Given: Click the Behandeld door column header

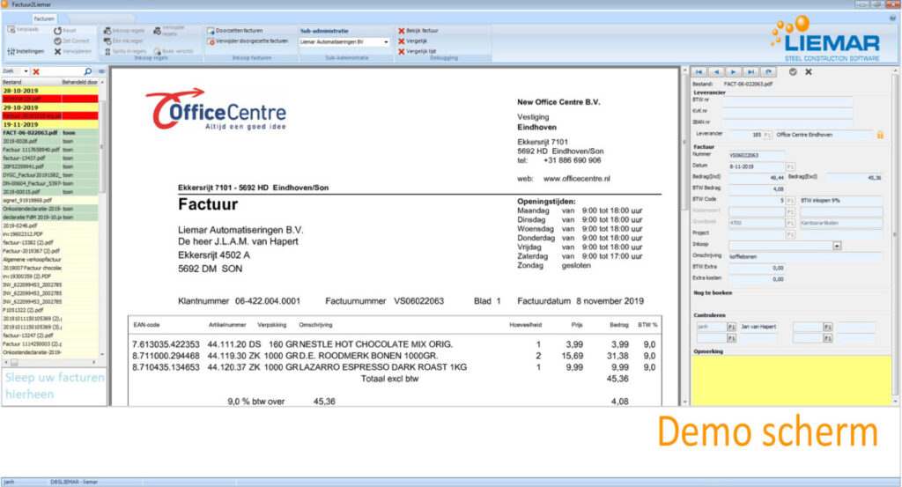Looking at the screenshot, I should (x=80, y=82).
